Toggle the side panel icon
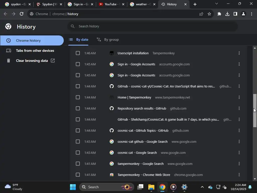 click(235, 14)
